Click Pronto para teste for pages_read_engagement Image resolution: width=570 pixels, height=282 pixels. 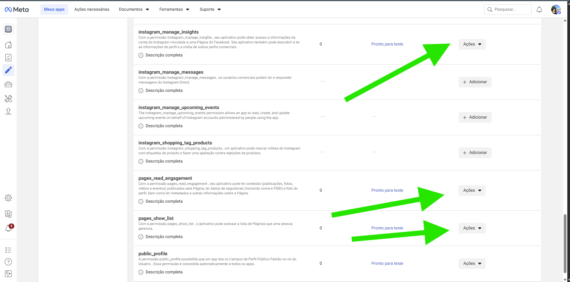point(387,190)
